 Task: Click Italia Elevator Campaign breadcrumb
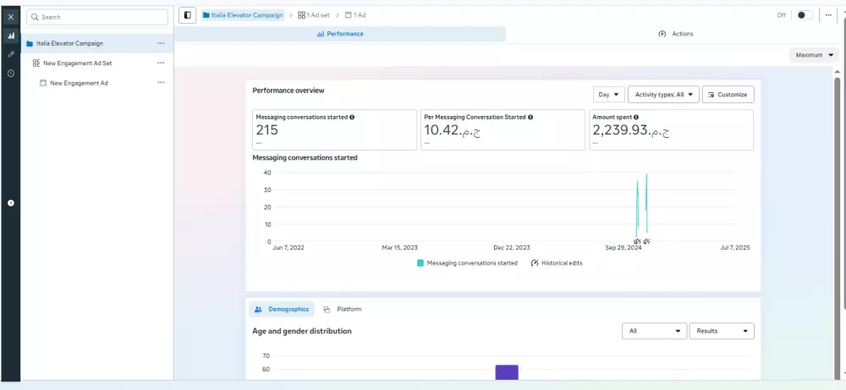pos(243,15)
